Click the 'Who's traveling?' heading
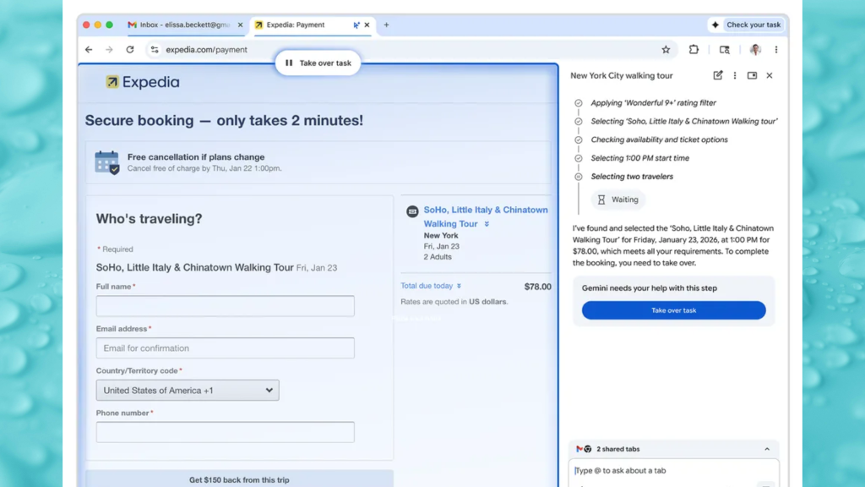 point(149,219)
